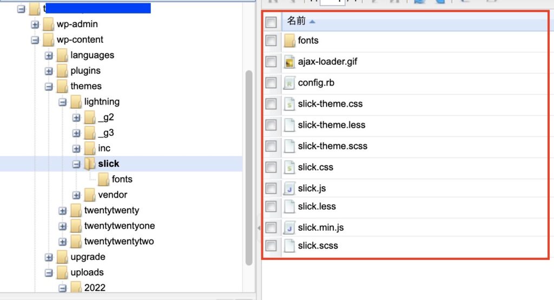554x300 pixels.
Task: Click the slick.scss file icon
Action: 289,245
